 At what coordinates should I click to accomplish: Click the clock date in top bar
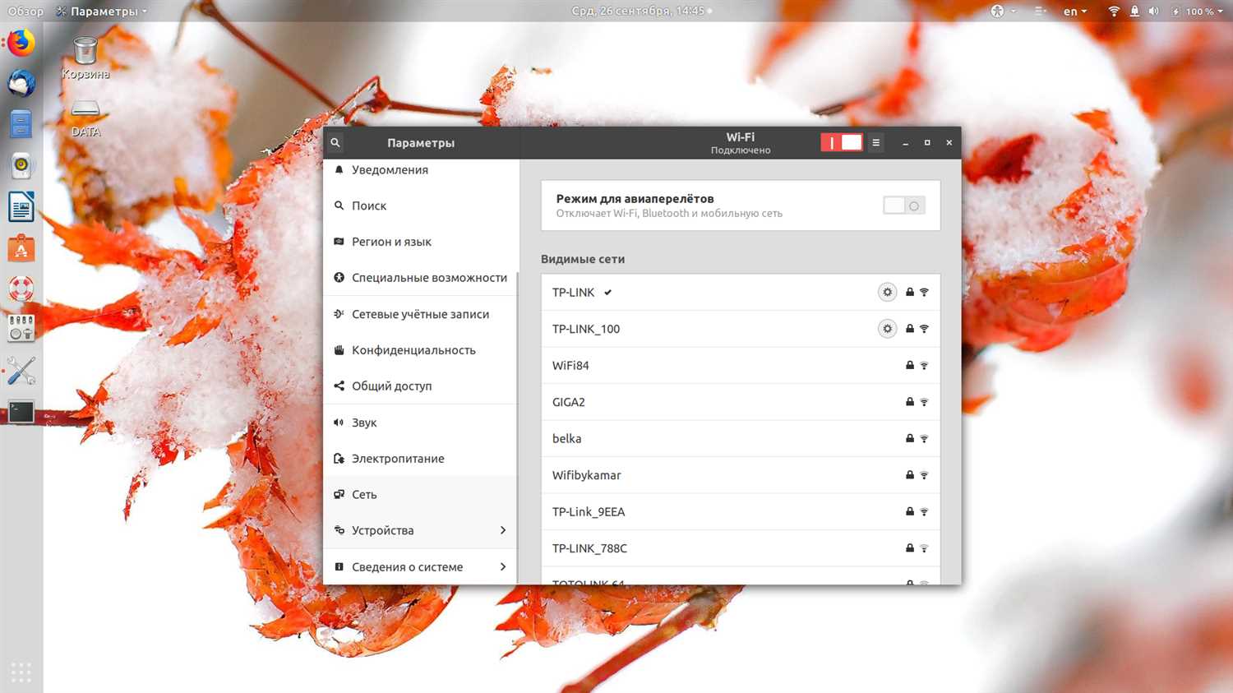coord(640,12)
